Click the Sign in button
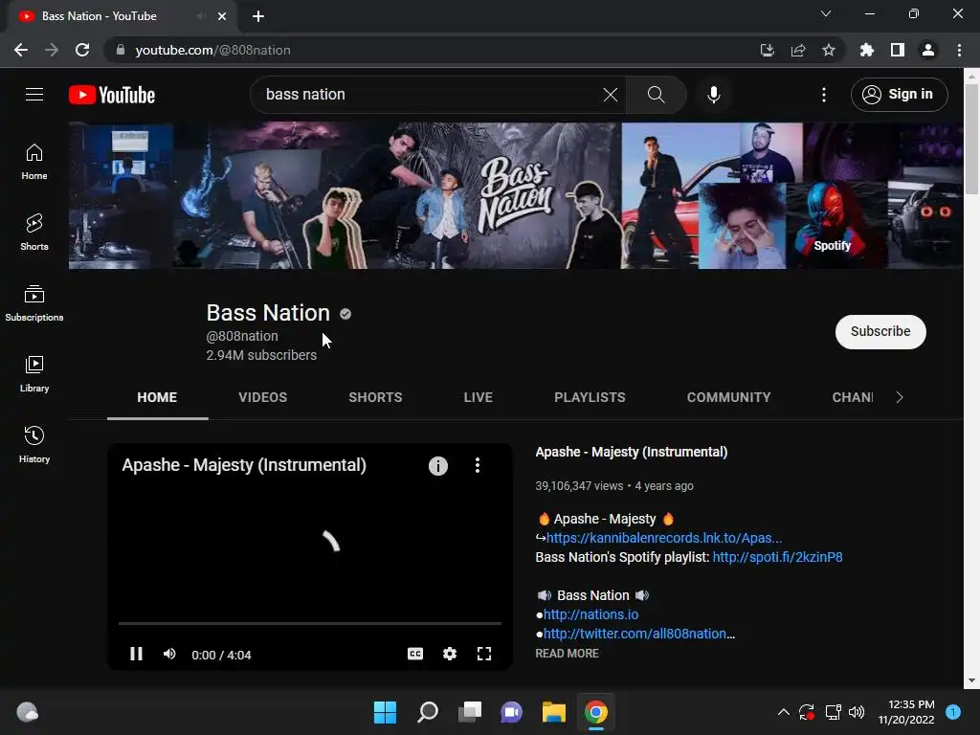 pos(899,95)
